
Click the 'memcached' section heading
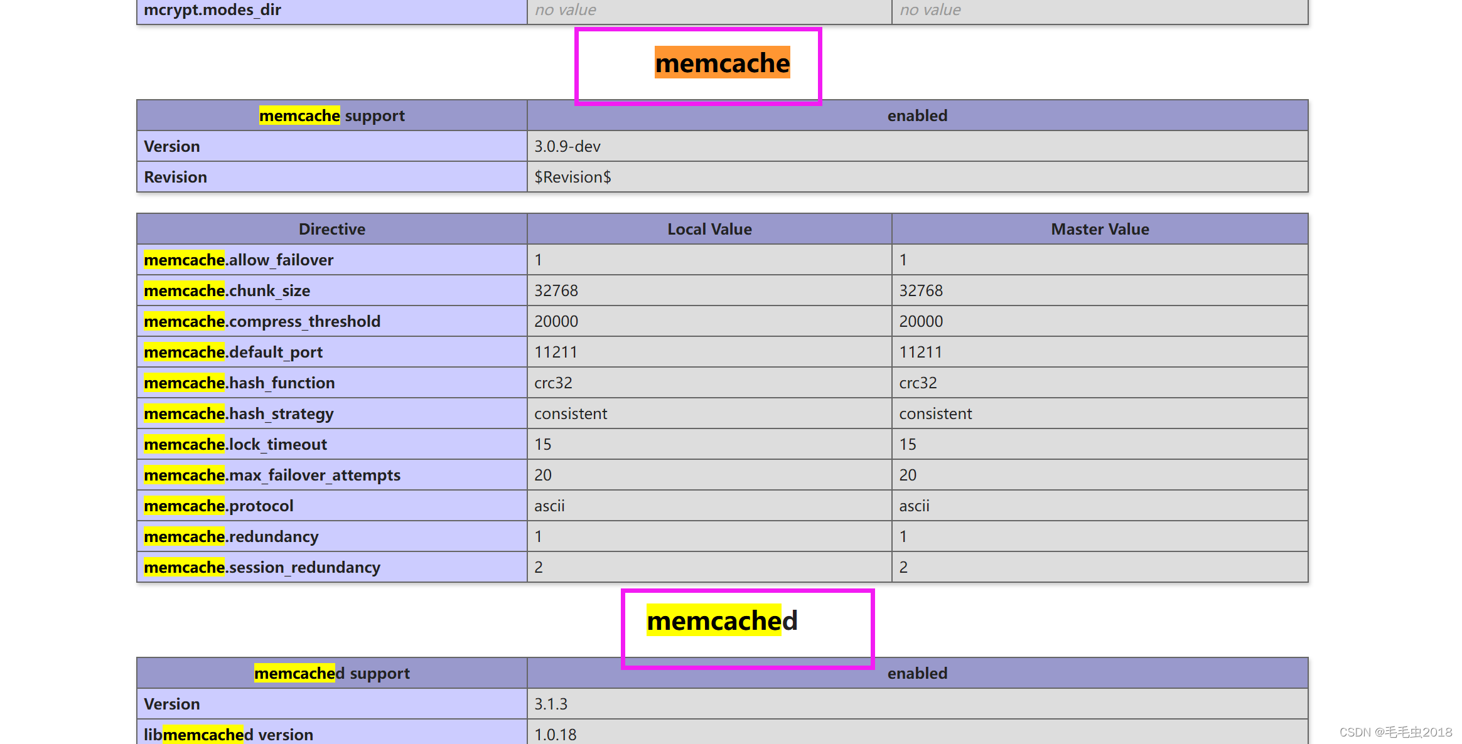tap(722, 620)
